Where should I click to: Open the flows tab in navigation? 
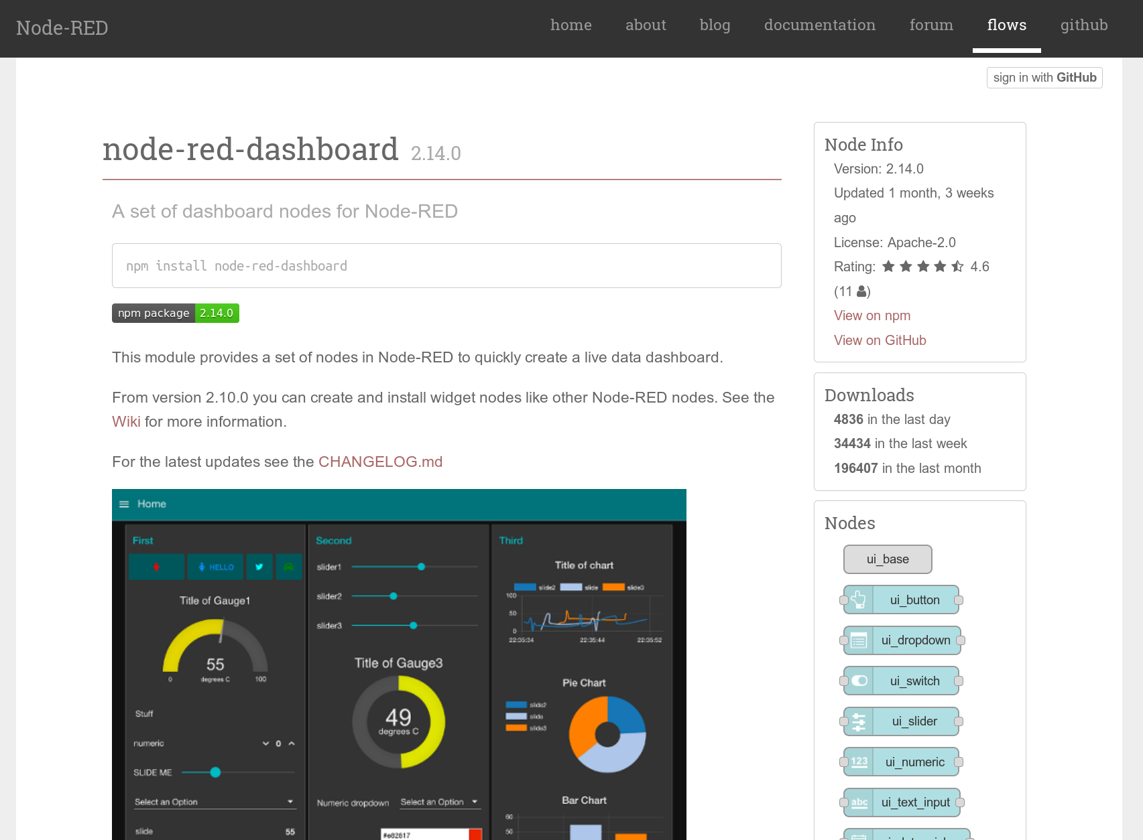(x=1006, y=25)
